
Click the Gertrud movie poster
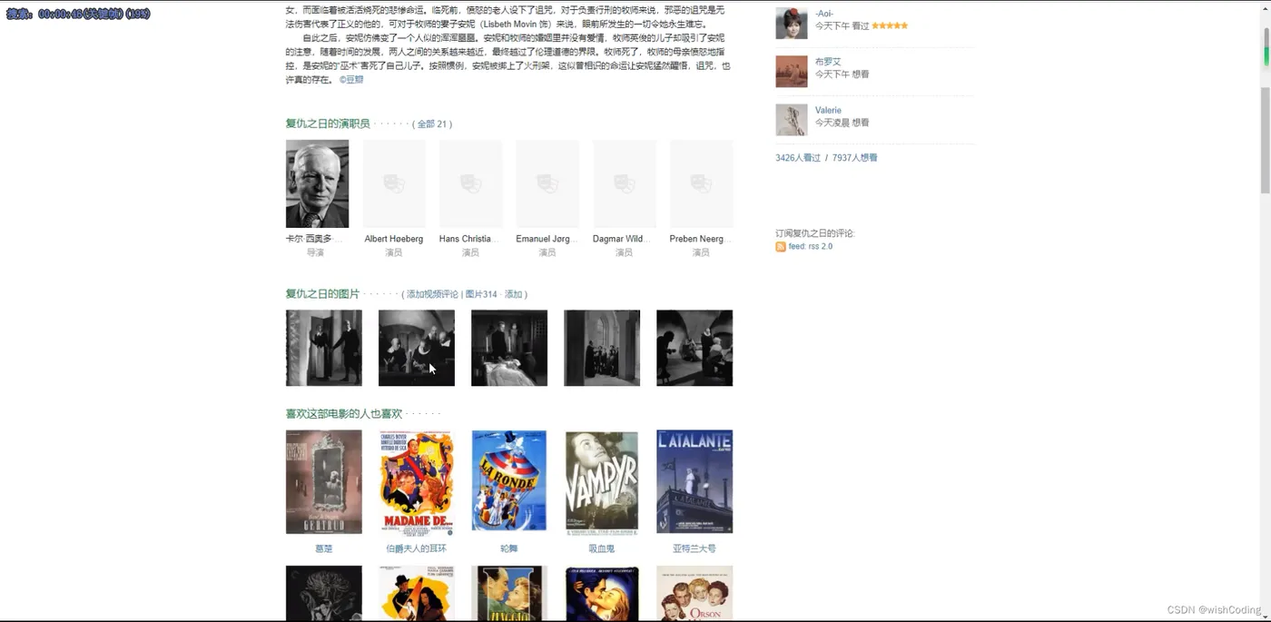pos(323,482)
